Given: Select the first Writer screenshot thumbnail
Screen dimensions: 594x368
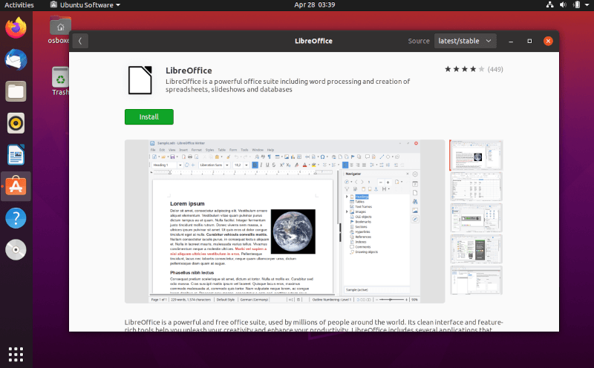Looking at the screenshot, I should (476, 155).
